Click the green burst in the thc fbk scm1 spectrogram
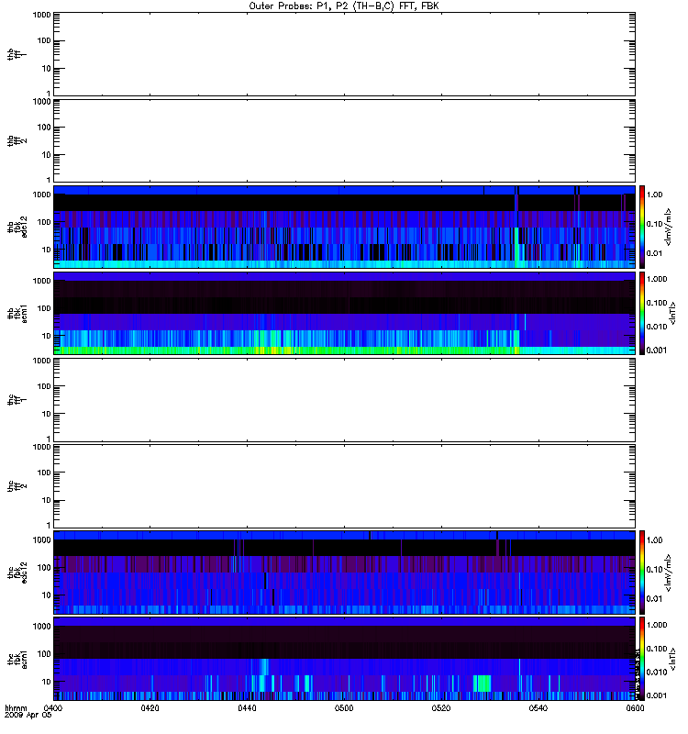688x734 pixels. pos(483,684)
